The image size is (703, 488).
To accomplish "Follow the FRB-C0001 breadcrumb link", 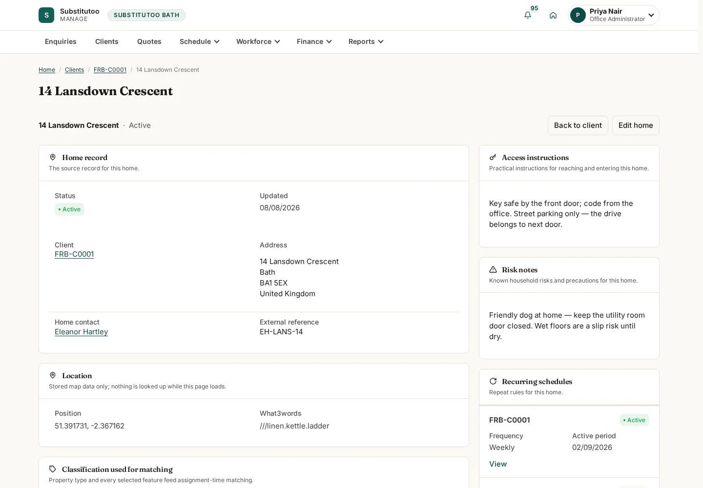I will pos(110,70).
